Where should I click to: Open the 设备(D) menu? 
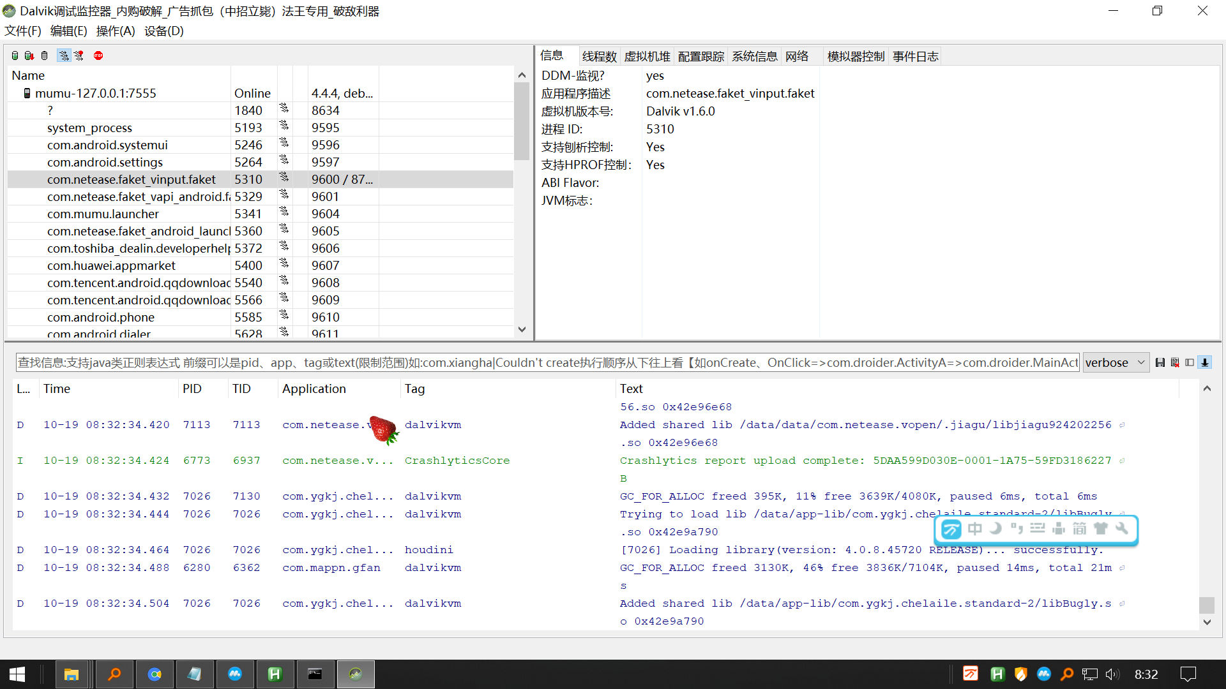click(163, 31)
